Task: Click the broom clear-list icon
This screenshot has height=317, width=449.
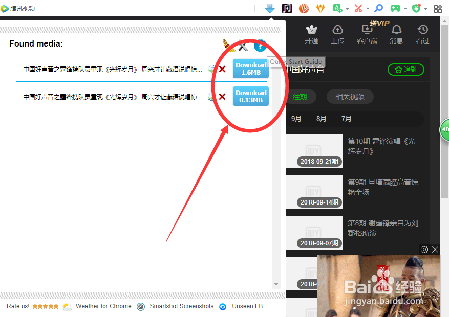Action: pyautogui.click(x=228, y=46)
